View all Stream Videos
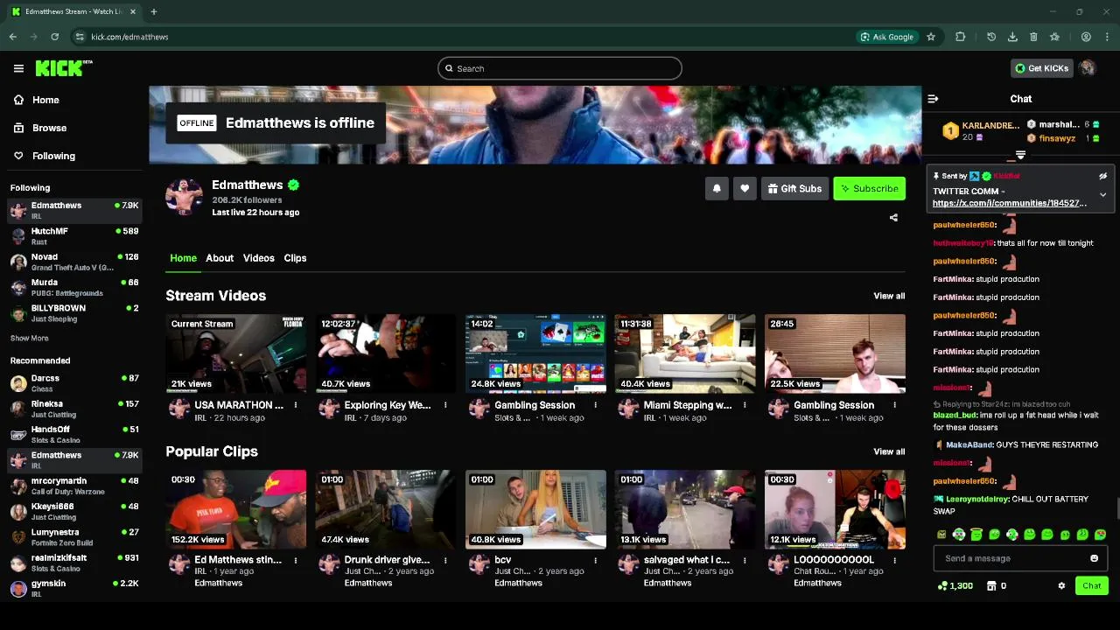Viewport: 1120px width, 630px height. coord(889,296)
